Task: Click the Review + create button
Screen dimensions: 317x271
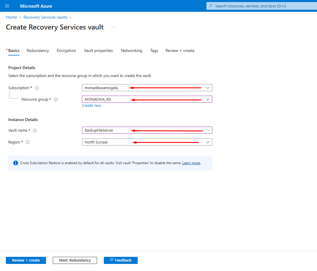Action: pos(26,260)
